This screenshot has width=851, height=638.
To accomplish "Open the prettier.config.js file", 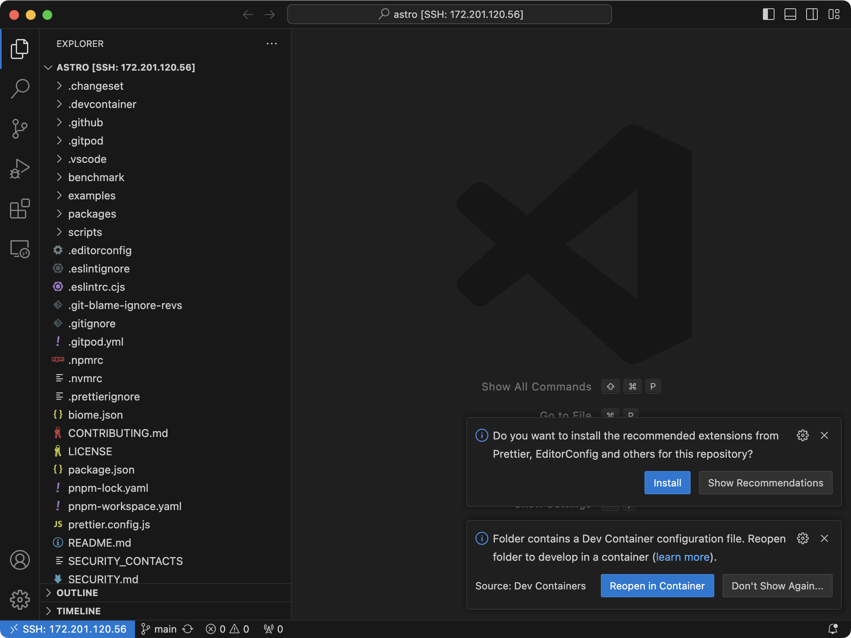I will [165, 525].
